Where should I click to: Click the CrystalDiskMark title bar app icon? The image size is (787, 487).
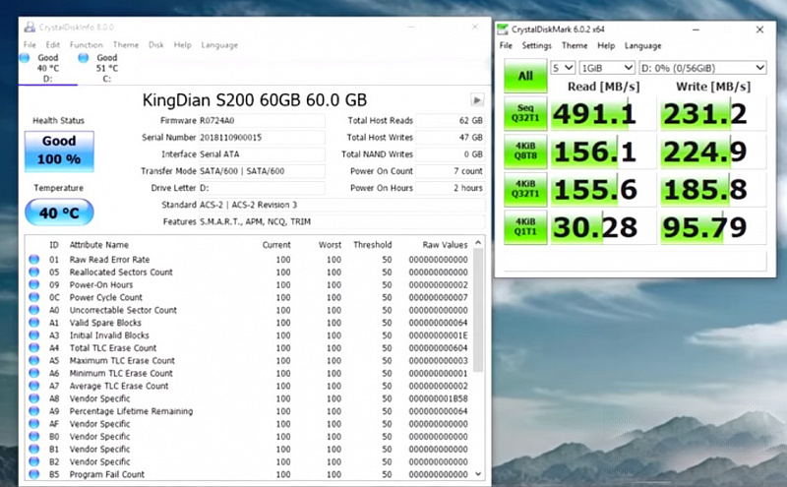click(504, 30)
